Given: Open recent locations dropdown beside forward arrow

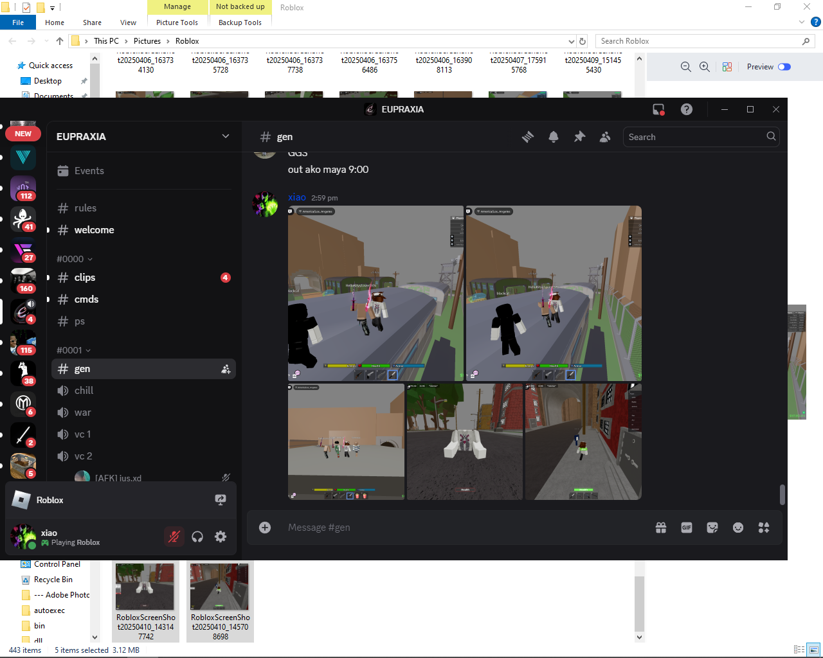Looking at the screenshot, I should 46,41.
